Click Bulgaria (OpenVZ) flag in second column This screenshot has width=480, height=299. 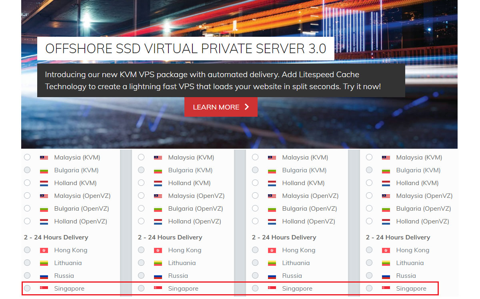158,209
